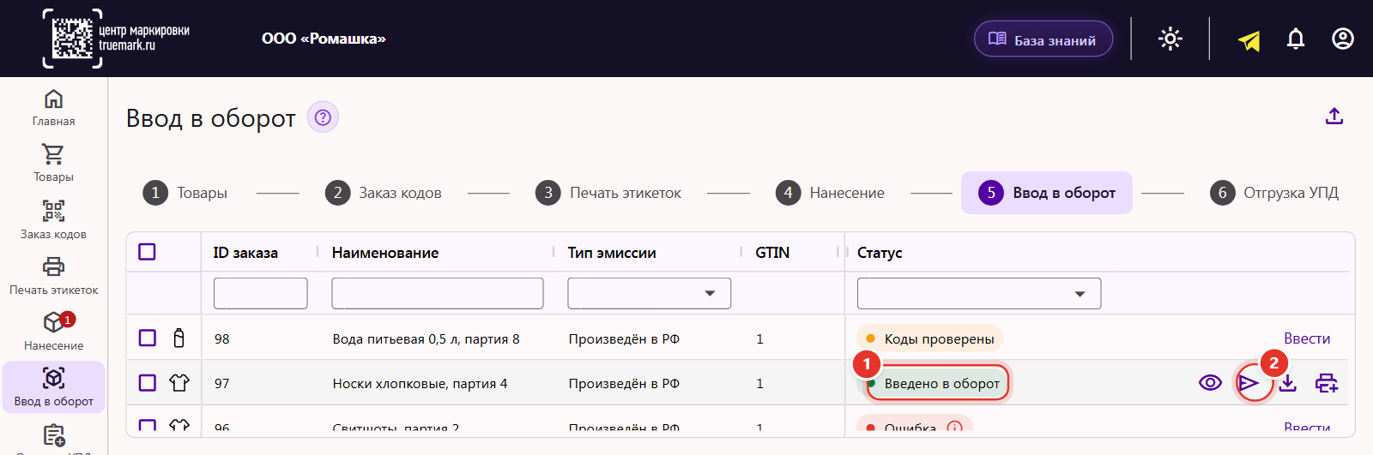The width and height of the screenshot is (1373, 455).
Task: Open the truemark.ru logo home link
Action: tap(116, 39)
